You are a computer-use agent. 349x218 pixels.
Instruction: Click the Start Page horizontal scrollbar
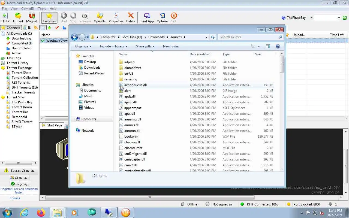click(x=150, y=198)
